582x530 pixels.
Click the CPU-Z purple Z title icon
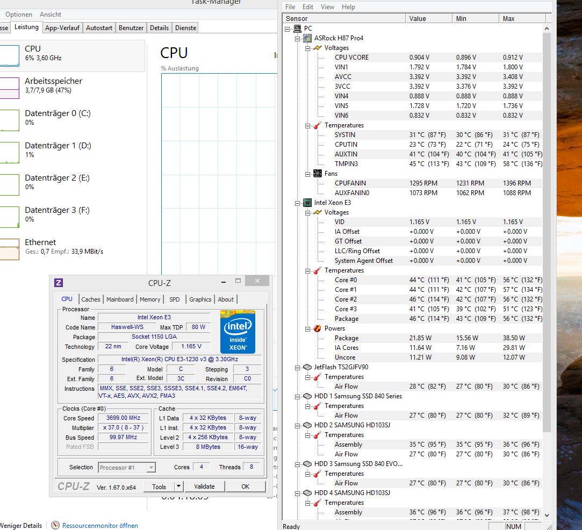click(x=58, y=283)
